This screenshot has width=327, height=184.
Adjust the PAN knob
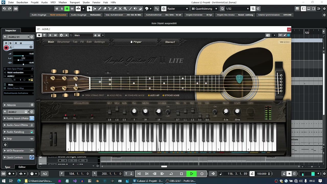134,111
